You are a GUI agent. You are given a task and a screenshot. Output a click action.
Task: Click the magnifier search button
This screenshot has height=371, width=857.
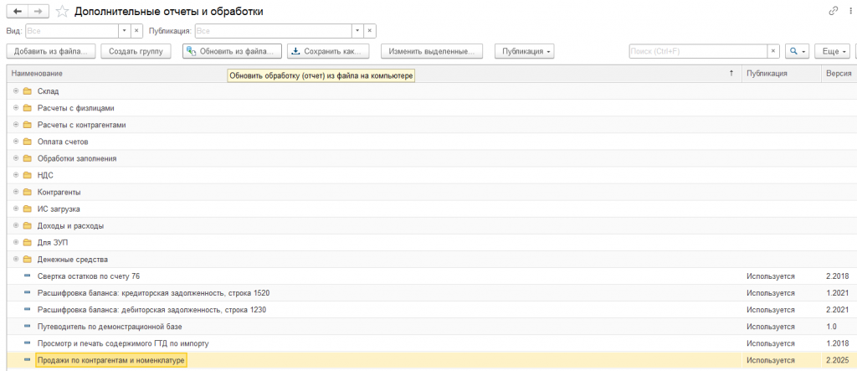(x=798, y=51)
